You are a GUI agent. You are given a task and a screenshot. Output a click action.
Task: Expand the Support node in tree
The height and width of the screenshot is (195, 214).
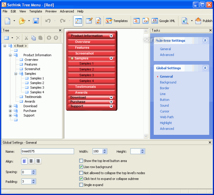tap(10, 115)
